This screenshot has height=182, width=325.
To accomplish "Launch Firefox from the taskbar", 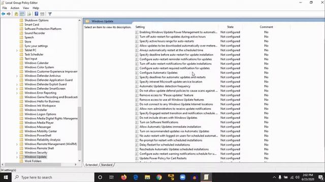I will [124, 177].
